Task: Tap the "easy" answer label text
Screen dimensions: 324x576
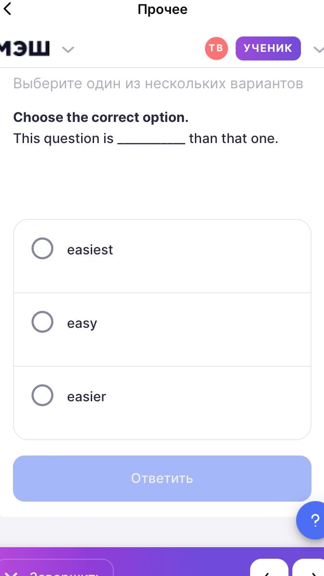Action: (x=82, y=324)
